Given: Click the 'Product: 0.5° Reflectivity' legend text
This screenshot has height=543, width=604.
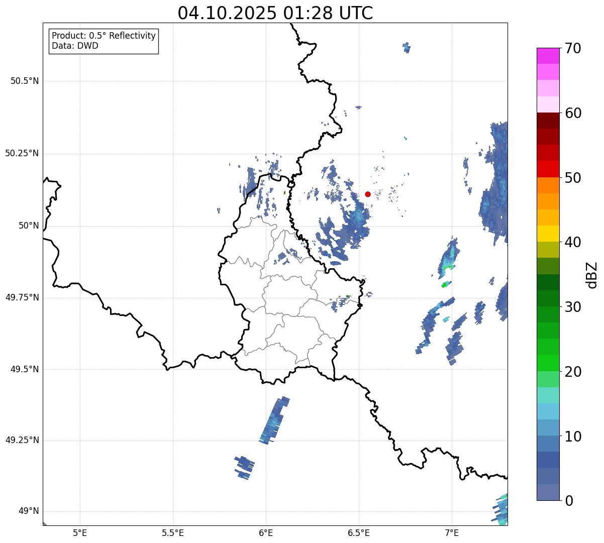Looking at the screenshot, I should (104, 36).
